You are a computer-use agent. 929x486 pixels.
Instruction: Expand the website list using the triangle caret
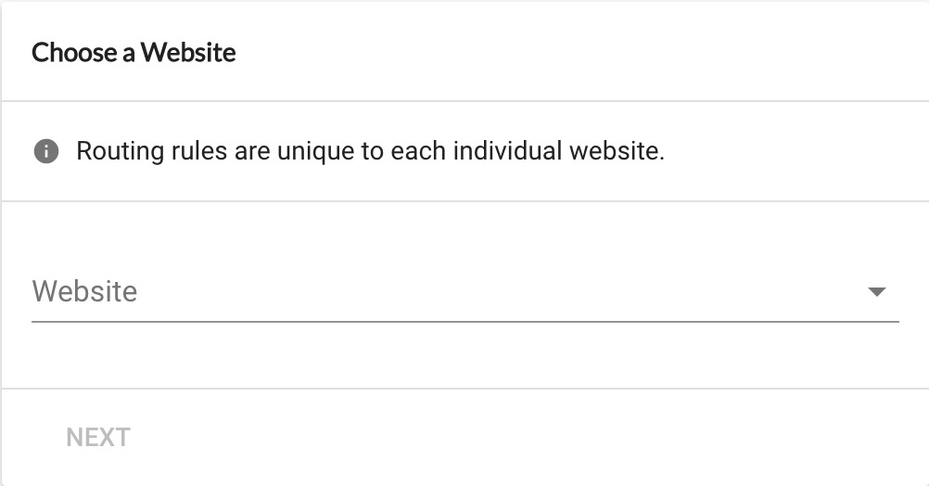[x=876, y=291]
